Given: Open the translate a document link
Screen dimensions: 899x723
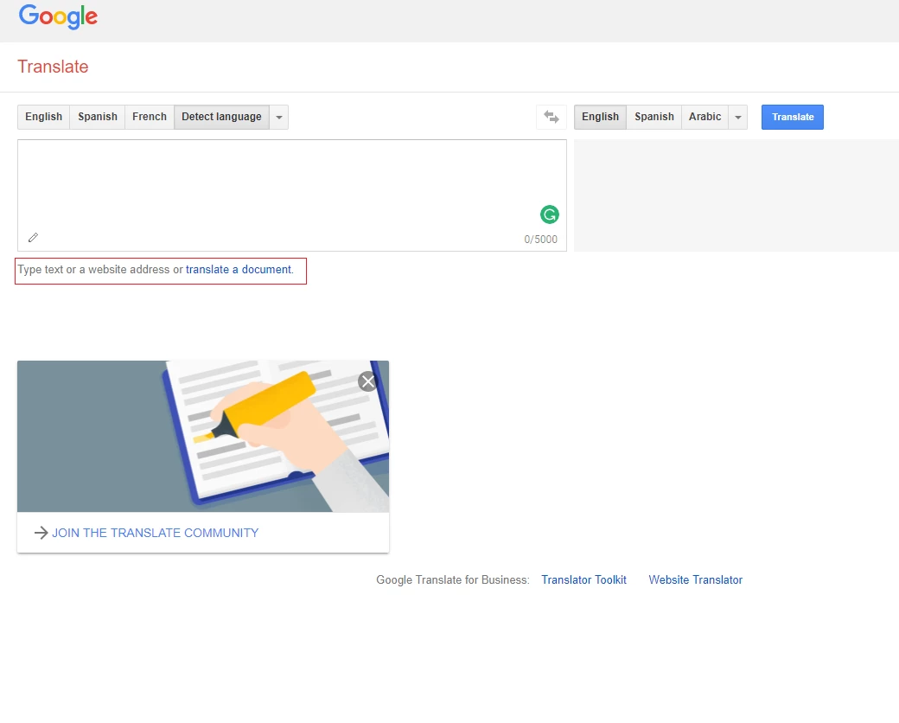Looking at the screenshot, I should [239, 270].
